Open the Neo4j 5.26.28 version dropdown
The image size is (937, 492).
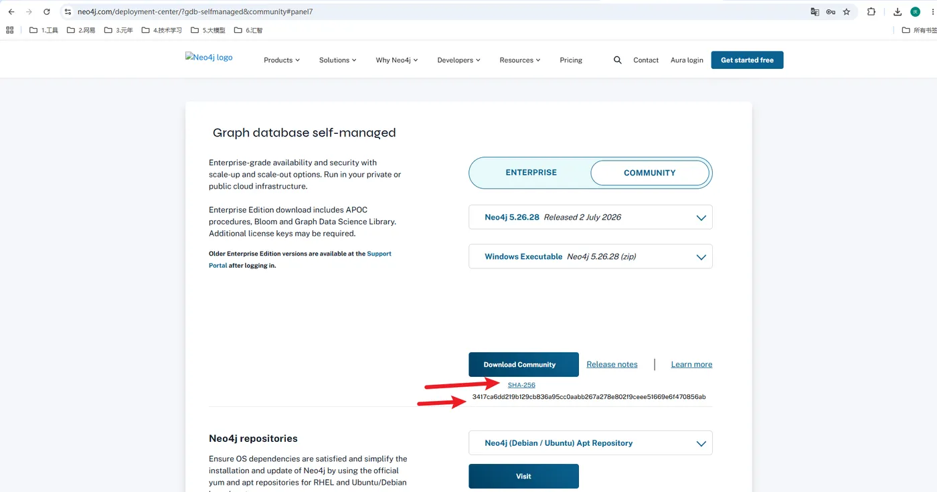point(590,217)
